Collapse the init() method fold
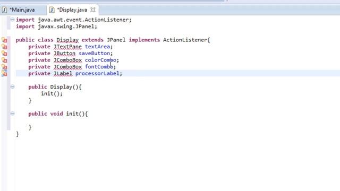This screenshot has height=191, width=340. coord(12,114)
